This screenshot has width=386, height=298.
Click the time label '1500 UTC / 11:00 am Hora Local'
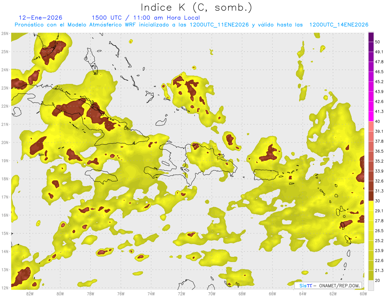(x=146, y=18)
